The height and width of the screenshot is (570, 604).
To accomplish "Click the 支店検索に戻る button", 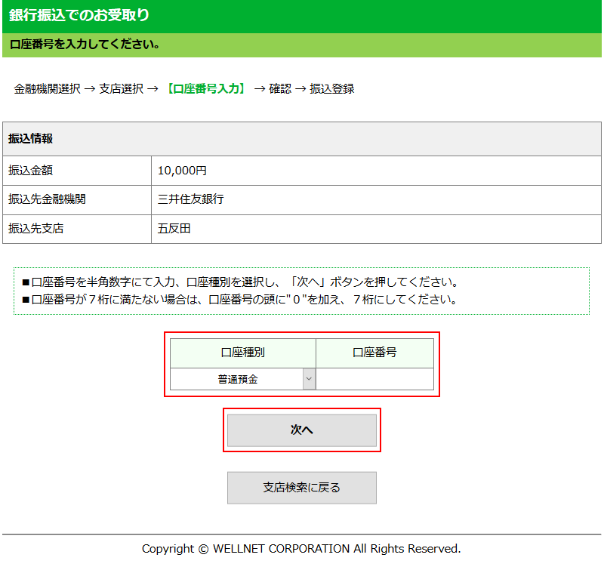I will pyautogui.click(x=301, y=488).
